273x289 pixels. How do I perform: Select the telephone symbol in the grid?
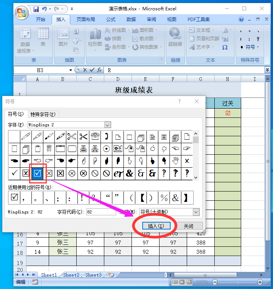95,137
